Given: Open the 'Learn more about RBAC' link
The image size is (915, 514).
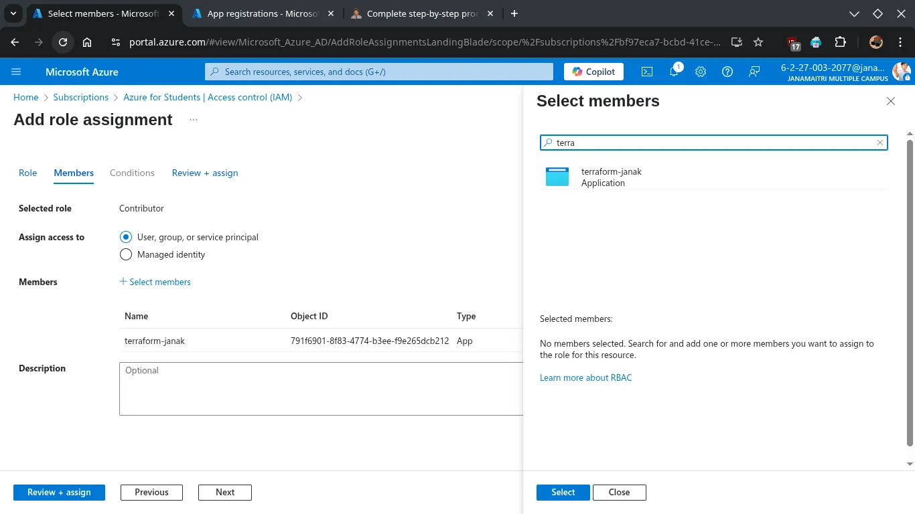Looking at the screenshot, I should point(585,377).
